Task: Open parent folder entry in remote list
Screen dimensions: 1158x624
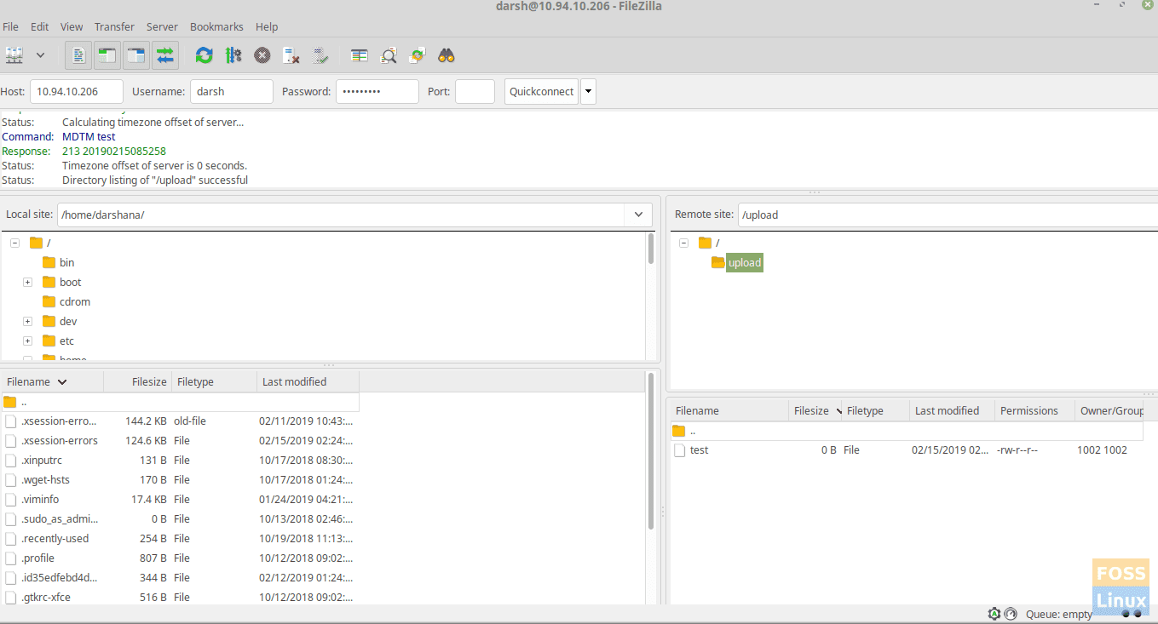Action: [907, 431]
